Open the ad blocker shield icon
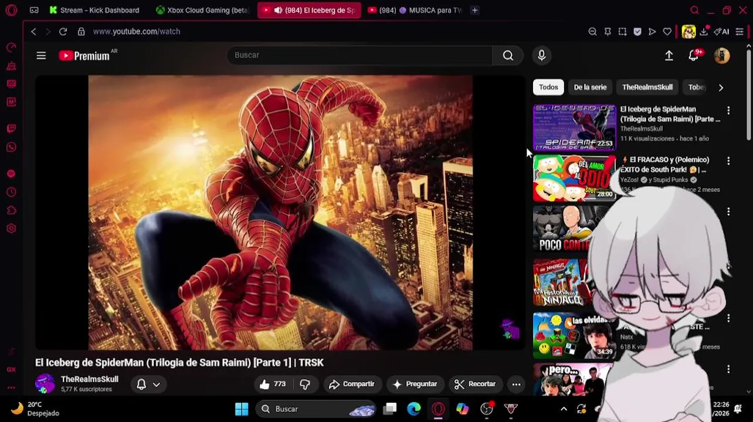Screen dimensions: 753x422 coord(637,32)
